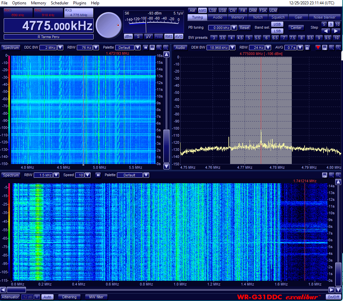Save the audio spectrum via floppy icon
Screen dimensions: 343x301
(x=324, y=48)
